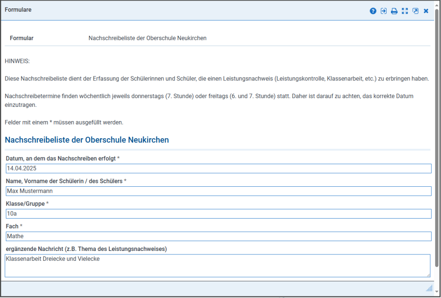441x298 pixels.
Task: Close the Formulare dialog with the X
Action: point(426,11)
